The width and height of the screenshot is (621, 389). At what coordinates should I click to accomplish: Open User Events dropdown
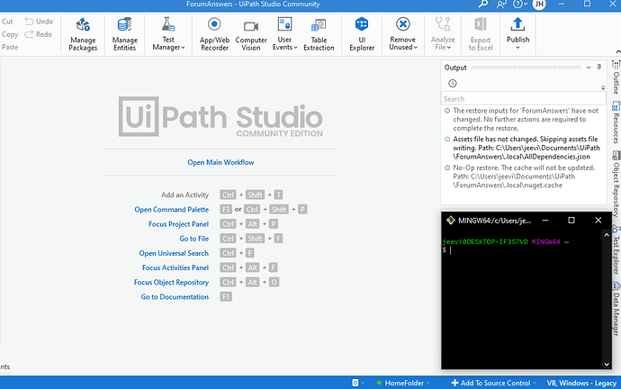pyautogui.click(x=284, y=34)
